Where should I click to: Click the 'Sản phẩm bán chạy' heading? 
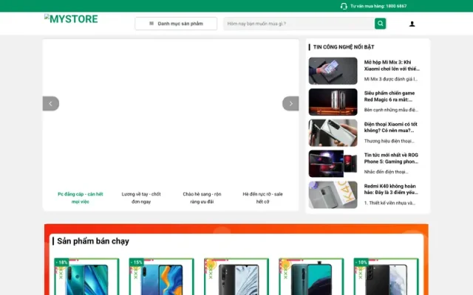(93, 241)
